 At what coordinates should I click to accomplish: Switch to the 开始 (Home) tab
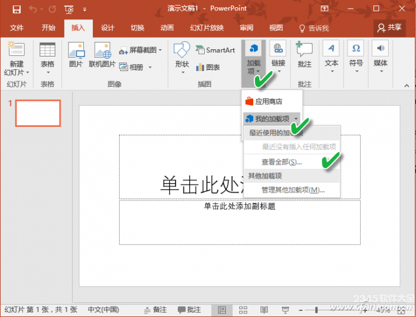[49, 28]
